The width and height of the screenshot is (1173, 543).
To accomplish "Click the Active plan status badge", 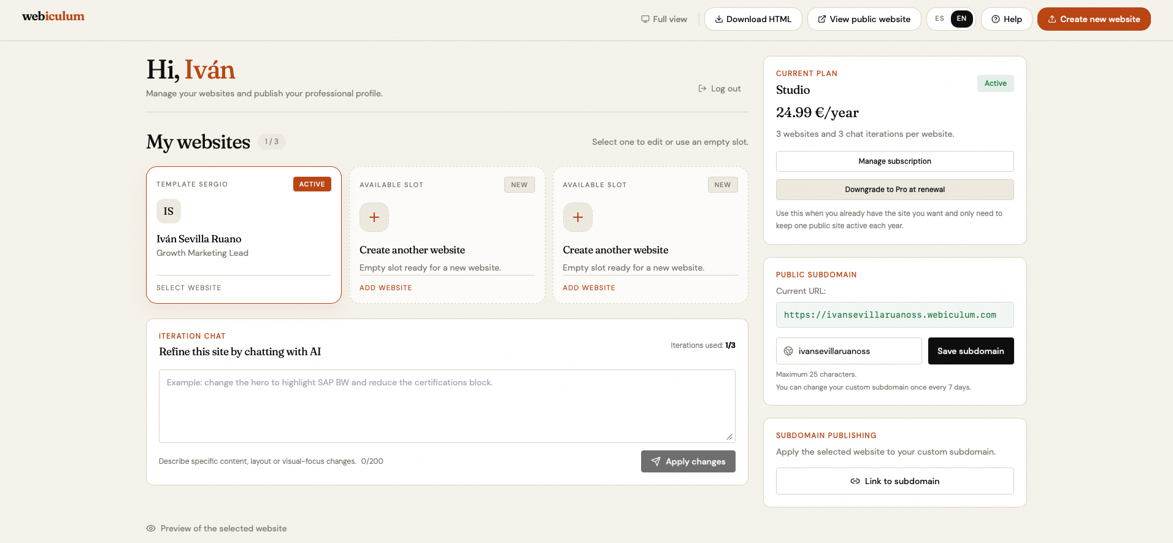I will (x=996, y=83).
